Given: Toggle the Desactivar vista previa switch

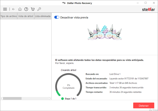Looking at the screenshot, I should [x=57, y=17].
